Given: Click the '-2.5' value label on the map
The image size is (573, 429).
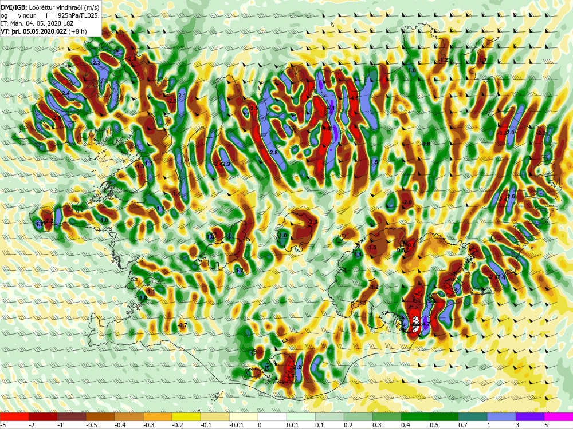Looking at the screenshot, I should pos(57,118).
